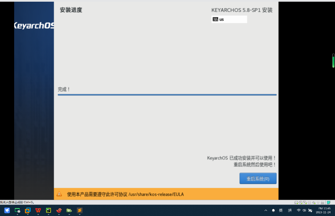The width and height of the screenshot is (335, 216).
Task: Toggle Wi-Fi from the system tray
Action: [x=299, y=210]
